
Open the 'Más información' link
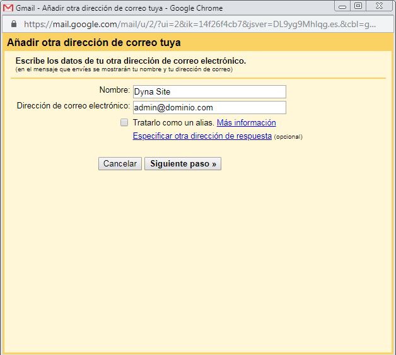(246, 123)
